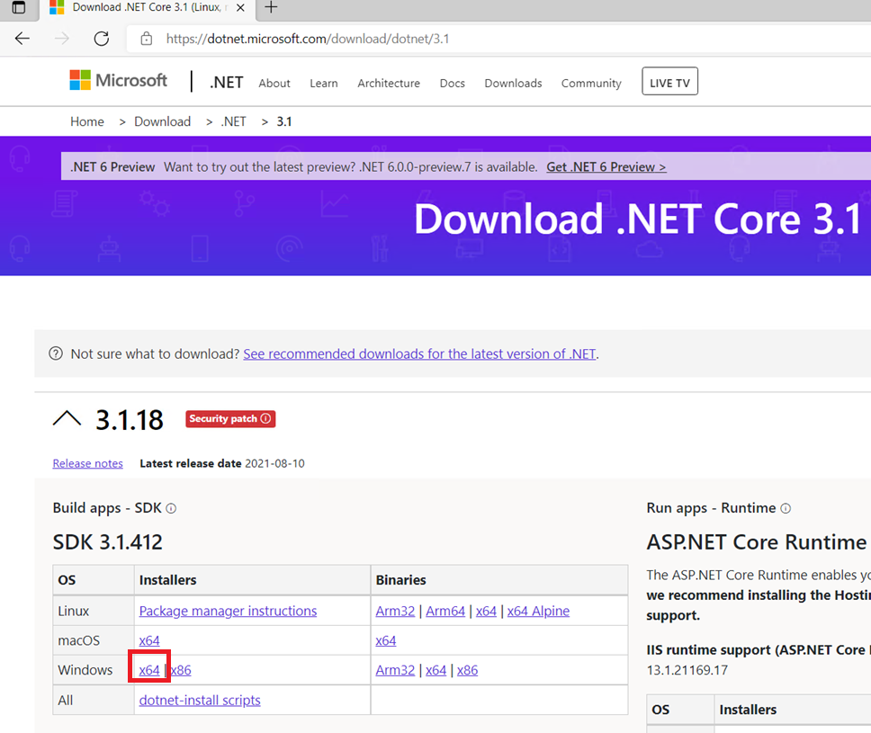This screenshot has height=733, width=871.
Task: Collapse the 3.1.18 release section
Action: pos(67,419)
